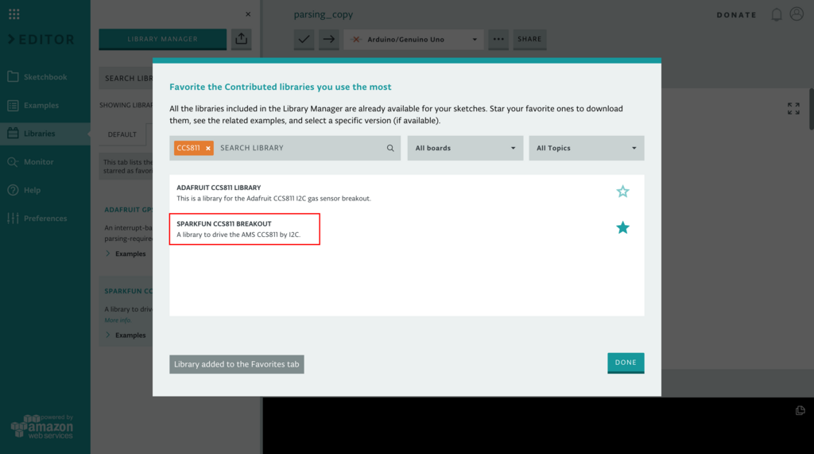
Task: Select Libraries in the sidebar
Action: tap(45, 134)
